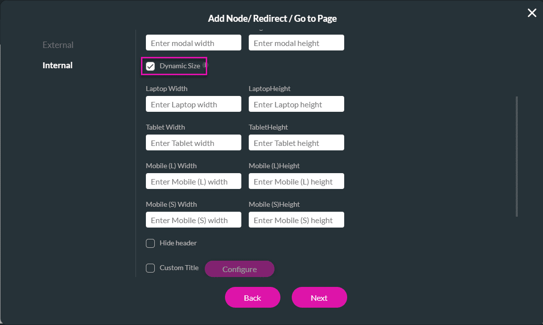Click the dialog's vertical scrollbar
Viewport: 543px width, 325px height.
pyautogui.click(x=517, y=156)
